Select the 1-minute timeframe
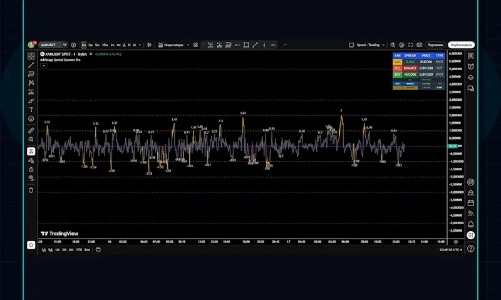Screen dimensions: 501x300 (x=83, y=45)
